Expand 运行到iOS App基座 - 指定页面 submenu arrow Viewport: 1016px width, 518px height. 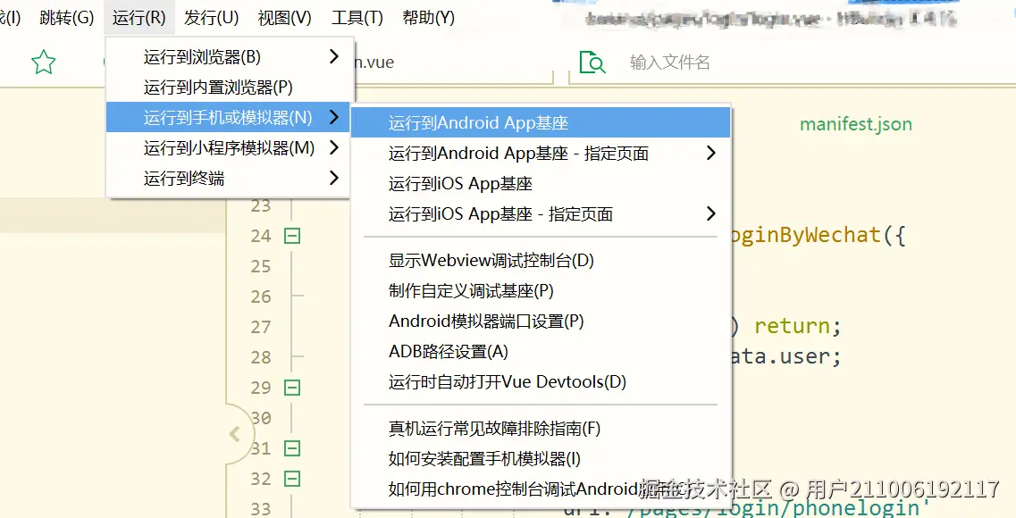point(710,213)
